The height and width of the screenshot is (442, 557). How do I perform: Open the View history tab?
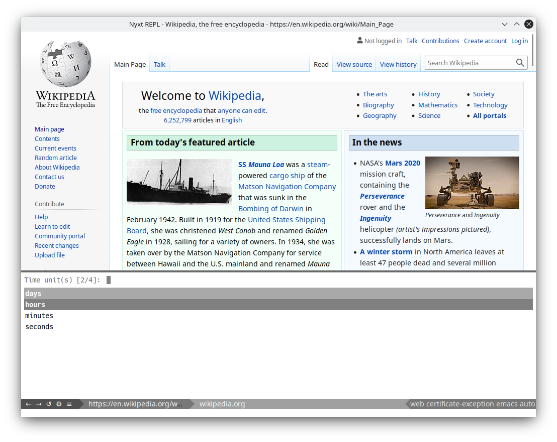point(398,65)
